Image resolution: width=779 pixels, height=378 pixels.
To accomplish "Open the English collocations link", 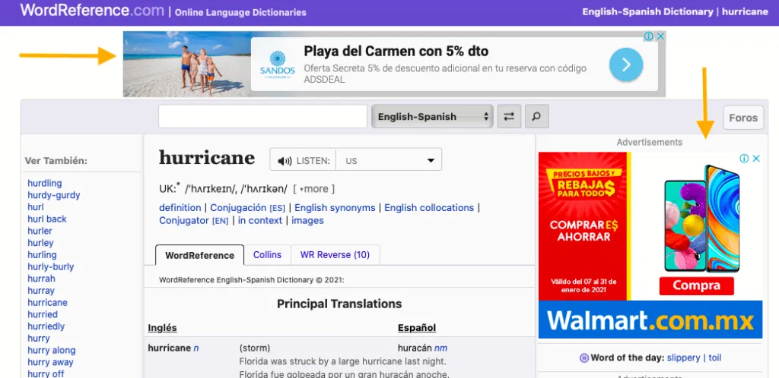I will click(x=429, y=207).
